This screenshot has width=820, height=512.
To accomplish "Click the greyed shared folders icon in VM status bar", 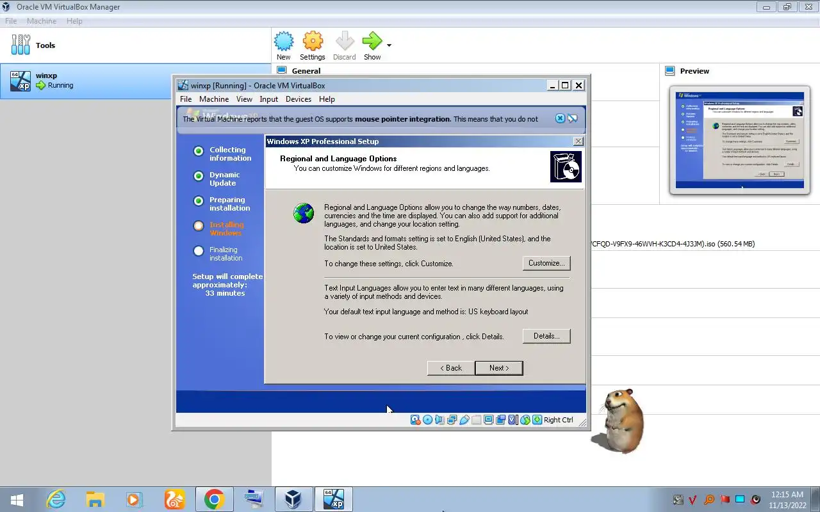I will coord(476,420).
